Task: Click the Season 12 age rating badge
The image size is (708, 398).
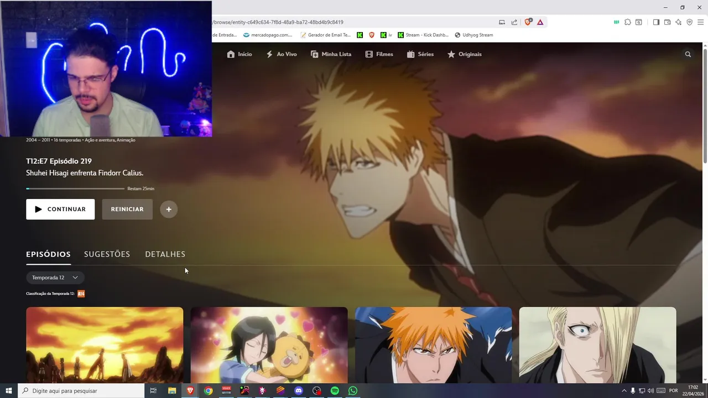Action: (x=81, y=294)
